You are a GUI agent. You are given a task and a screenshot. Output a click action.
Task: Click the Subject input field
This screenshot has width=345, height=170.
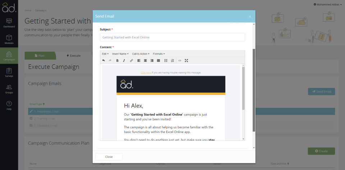(x=172, y=37)
